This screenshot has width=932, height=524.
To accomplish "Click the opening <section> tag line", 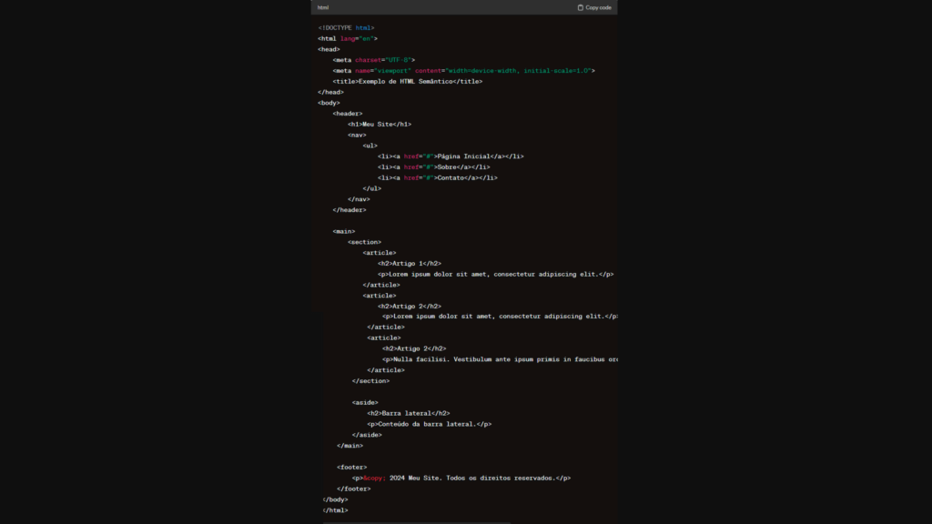I will [x=364, y=242].
